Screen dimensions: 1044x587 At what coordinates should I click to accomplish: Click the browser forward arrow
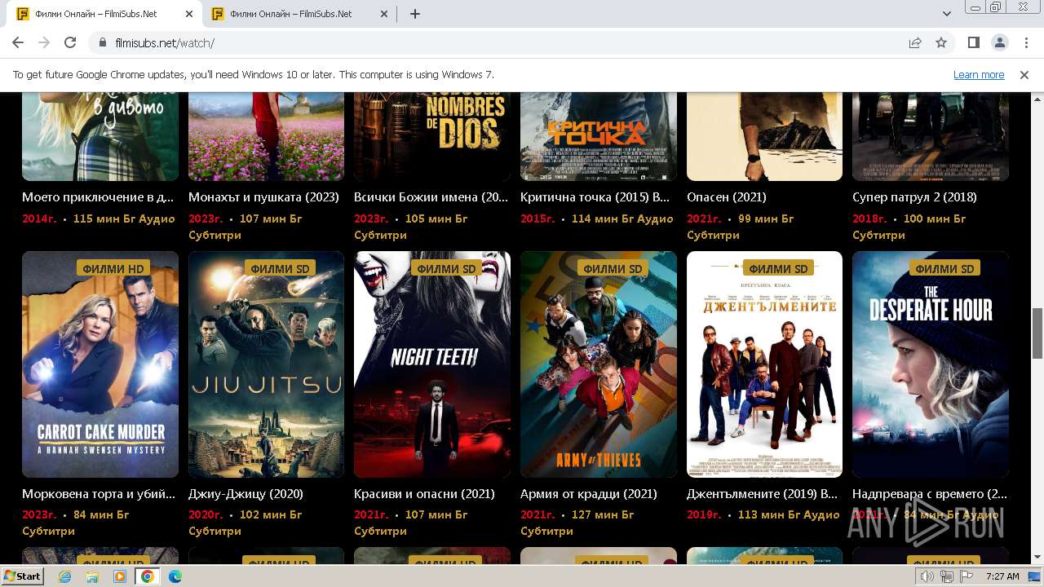44,42
